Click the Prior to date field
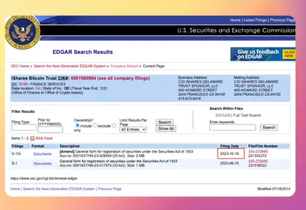The height and width of the screenshot is (210, 306). coord(50,129)
